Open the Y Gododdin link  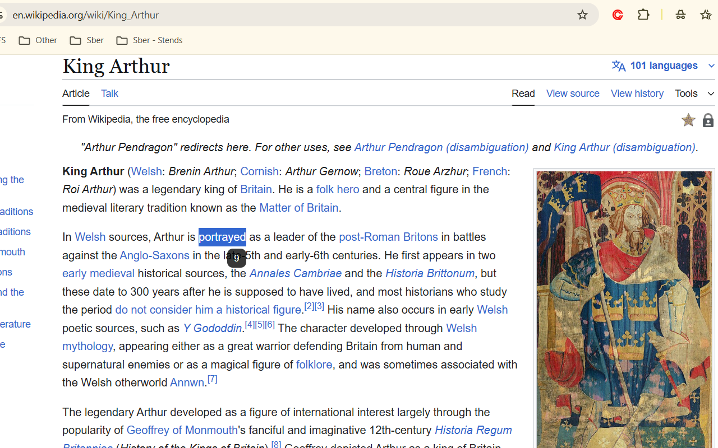[212, 328]
